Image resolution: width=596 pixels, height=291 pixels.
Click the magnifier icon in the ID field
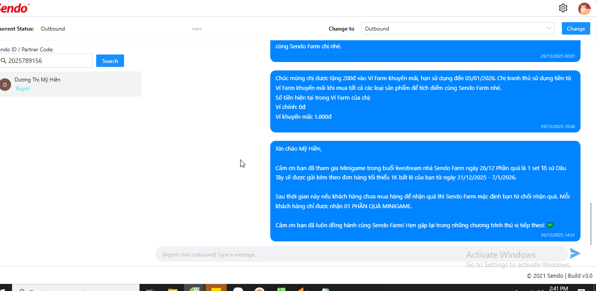point(3,61)
